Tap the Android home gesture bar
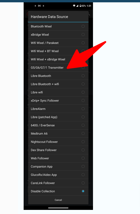Image resolution: width=140 pixels, height=214 pixels. click(58, 208)
